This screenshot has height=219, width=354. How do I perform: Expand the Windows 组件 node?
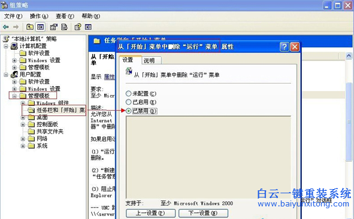point(23,103)
